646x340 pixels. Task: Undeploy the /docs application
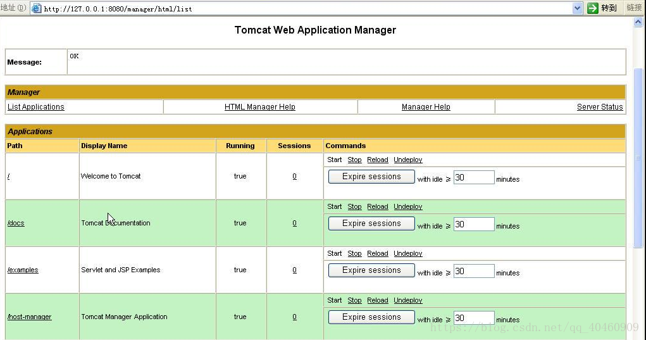(x=408, y=206)
